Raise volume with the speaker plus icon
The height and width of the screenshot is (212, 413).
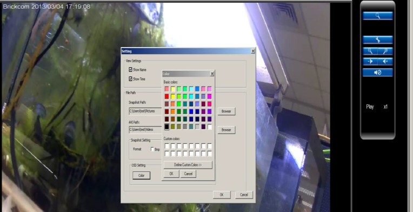click(385, 61)
